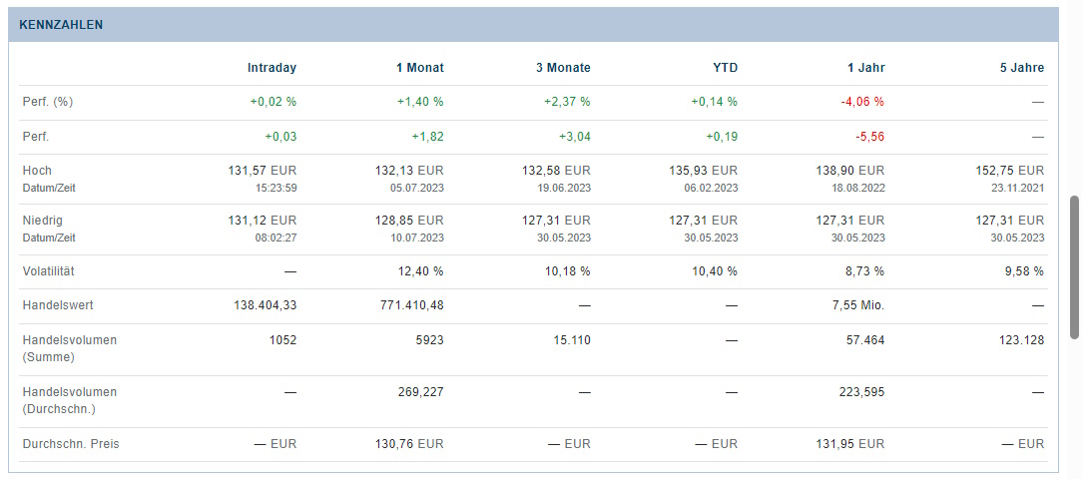Click the Perf. (%) row label
This screenshot has height=479, width=1089.
[48, 102]
